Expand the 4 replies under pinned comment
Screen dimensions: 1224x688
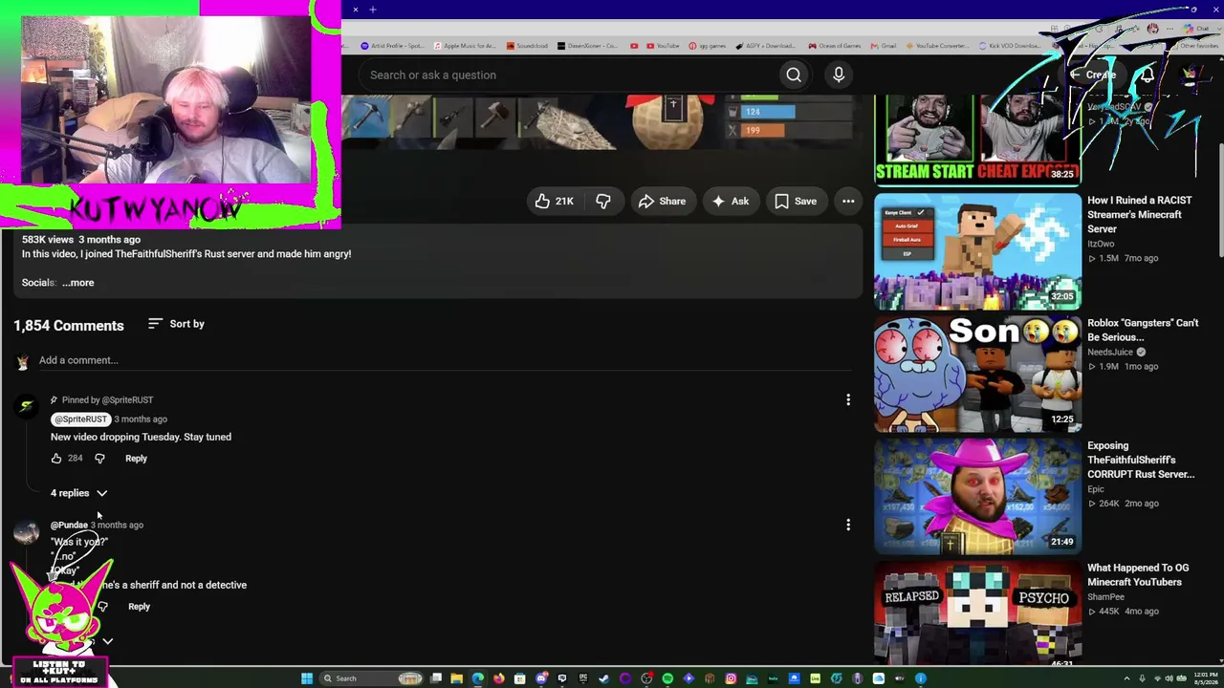(79, 493)
